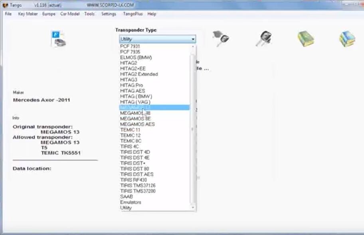Open the stacked books icon

click(x=347, y=39)
